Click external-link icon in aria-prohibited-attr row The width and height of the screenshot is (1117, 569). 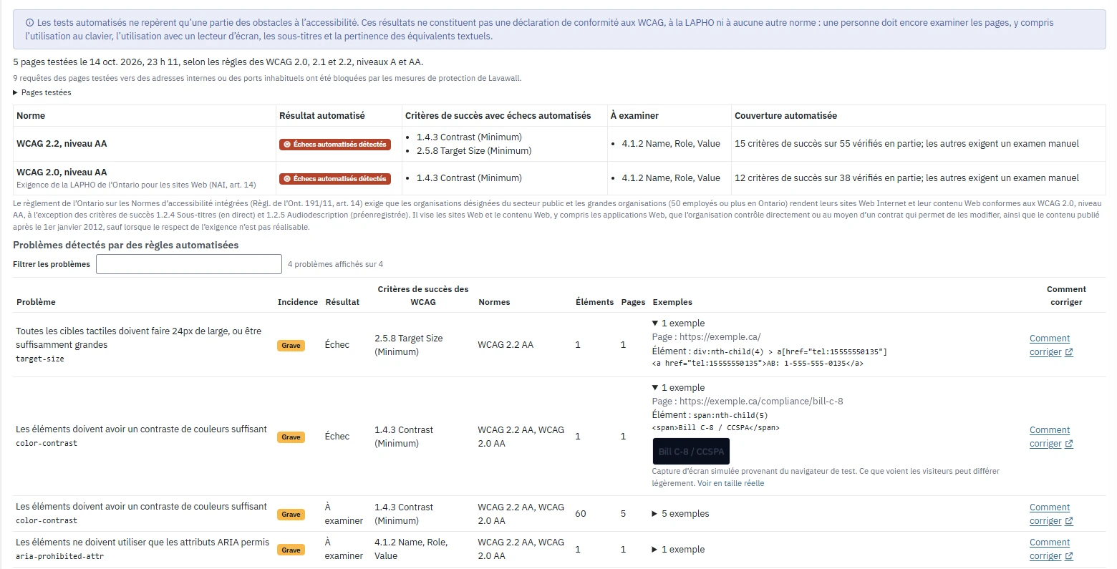coord(1069,556)
